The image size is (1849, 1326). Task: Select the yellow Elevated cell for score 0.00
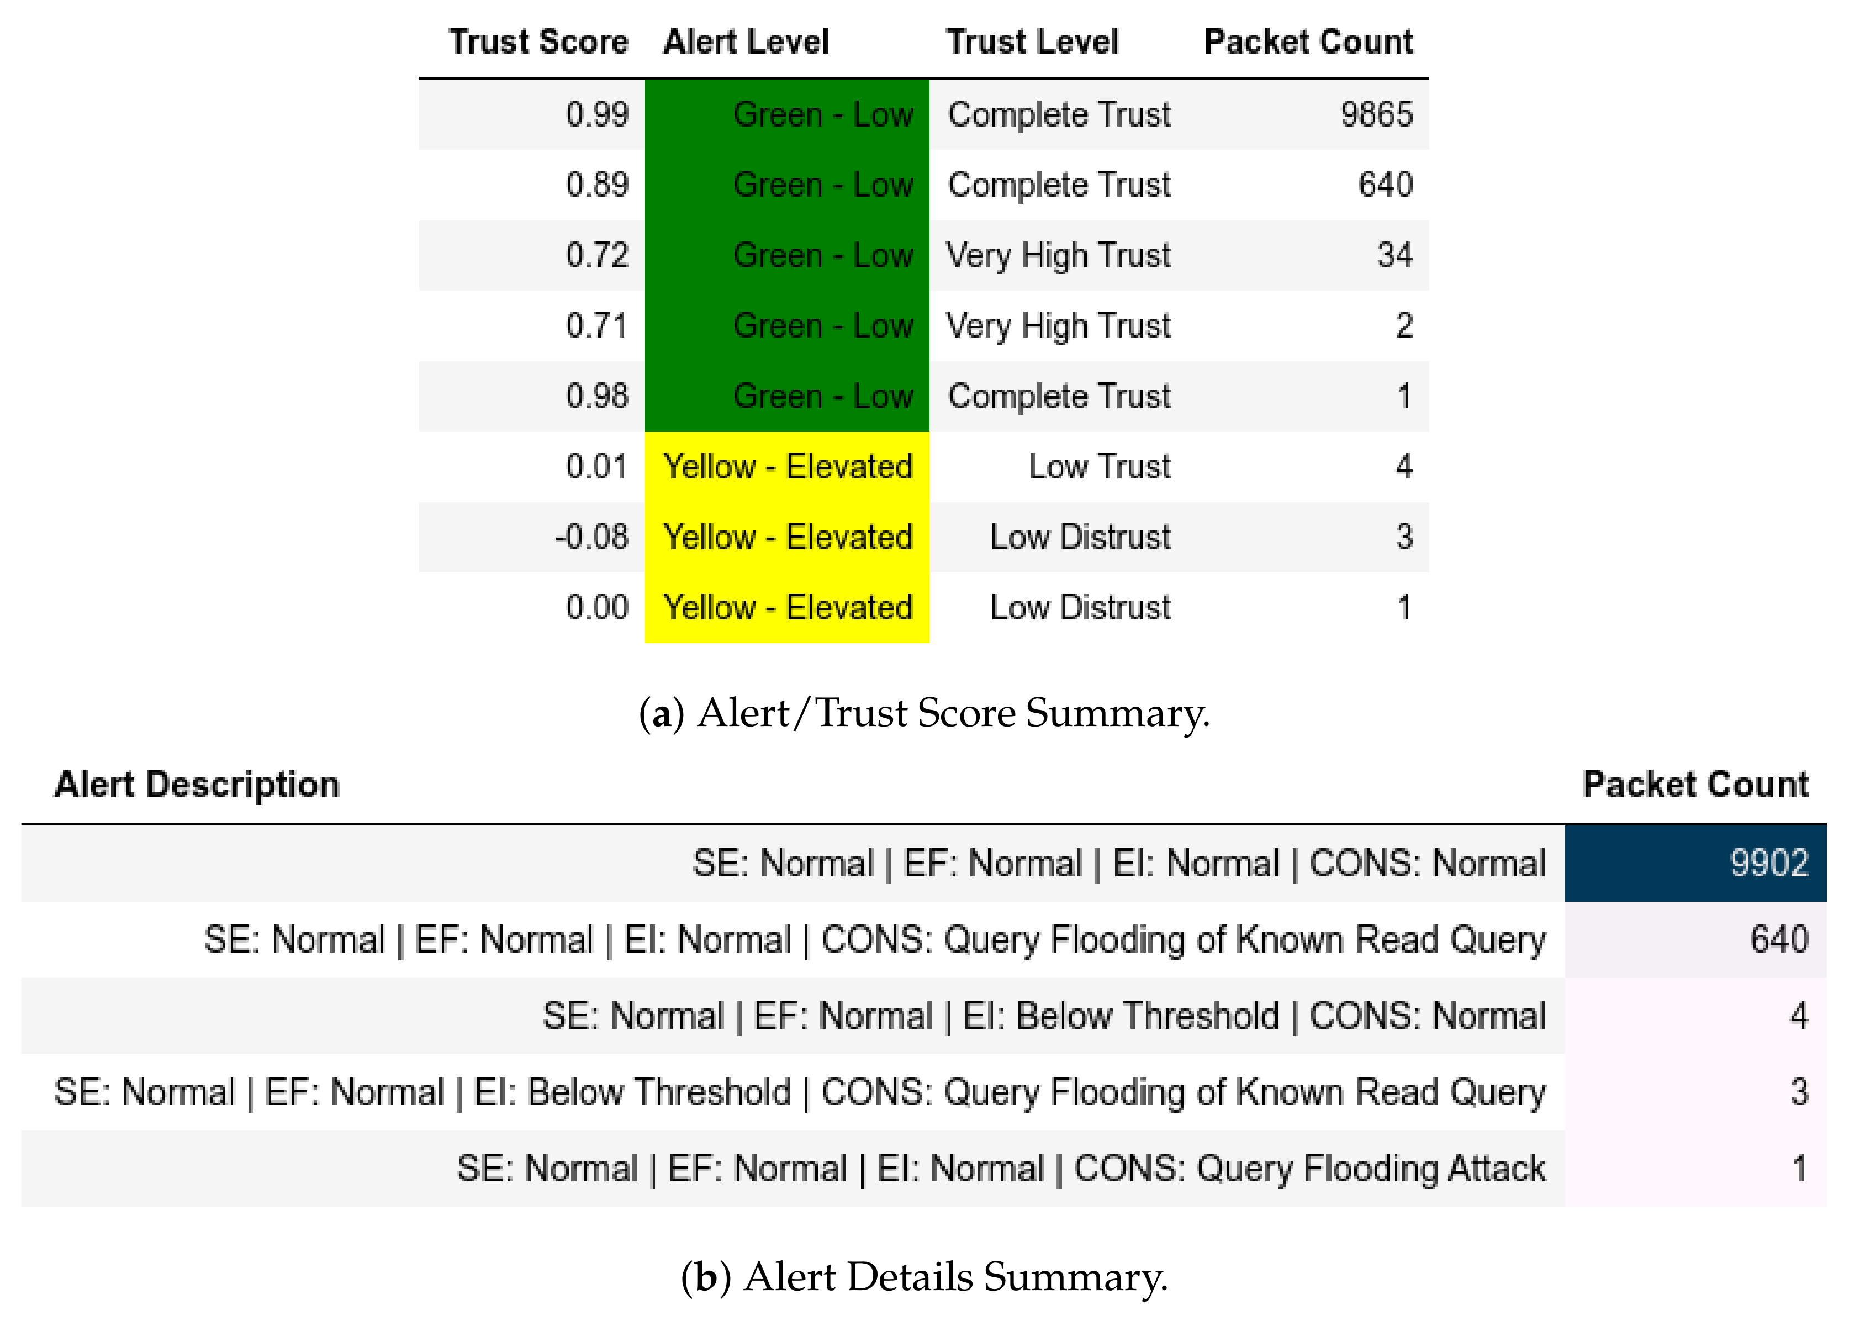click(x=787, y=608)
